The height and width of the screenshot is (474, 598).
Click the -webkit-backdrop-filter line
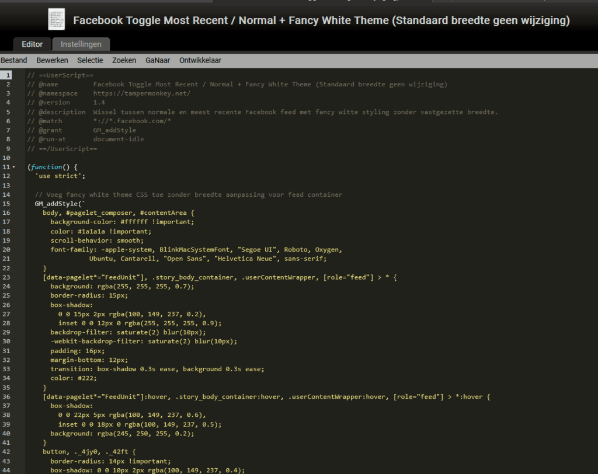144,341
